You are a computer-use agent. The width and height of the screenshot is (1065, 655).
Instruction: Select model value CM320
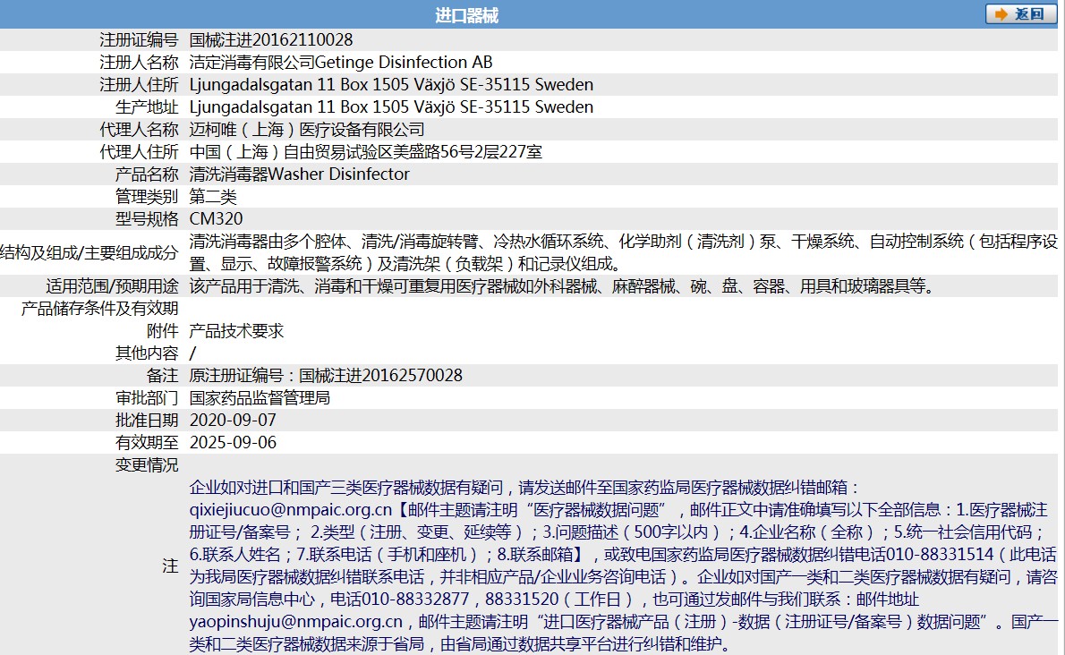tap(216, 219)
